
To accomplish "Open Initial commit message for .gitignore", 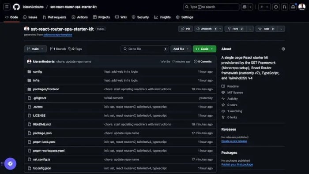I will click(113, 98).
